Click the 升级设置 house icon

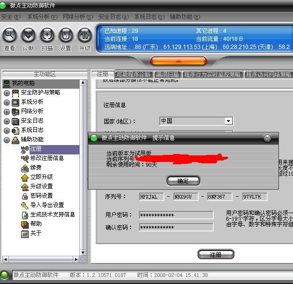click(x=25, y=187)
